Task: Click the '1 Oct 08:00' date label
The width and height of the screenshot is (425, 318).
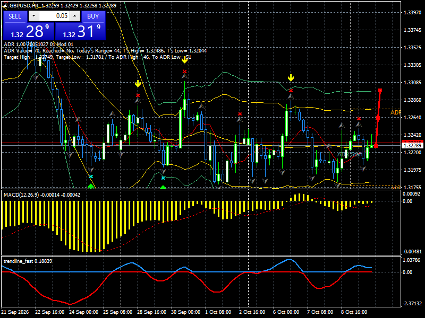Action: (x=218, y=312)
